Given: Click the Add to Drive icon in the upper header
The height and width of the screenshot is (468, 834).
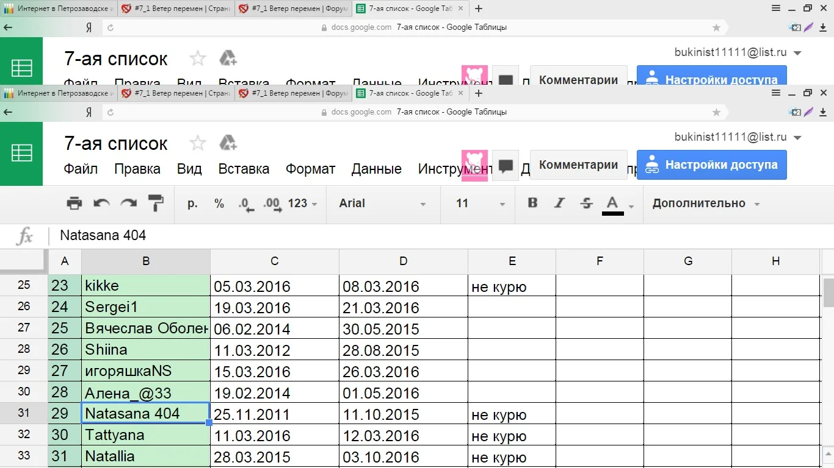Looking at the screenshot, I should tap(228, 58).
